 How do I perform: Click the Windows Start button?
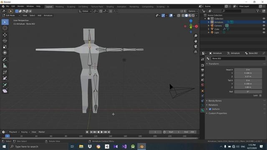tap(4, 146)
